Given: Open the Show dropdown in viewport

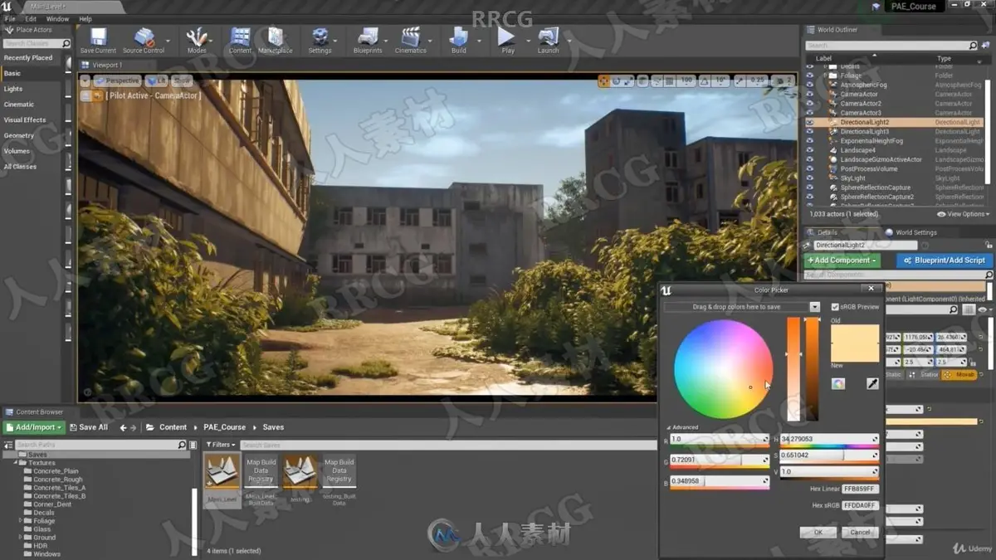Looking at the screenshot, I should point(182,80).
